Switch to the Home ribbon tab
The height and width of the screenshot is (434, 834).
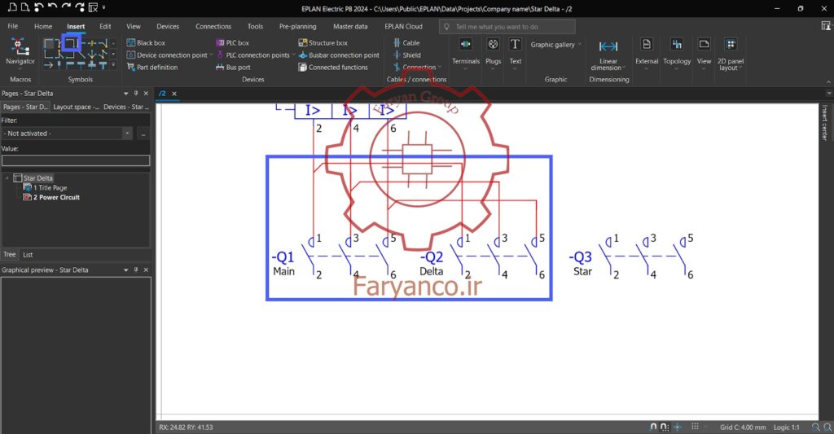point(43,26)
